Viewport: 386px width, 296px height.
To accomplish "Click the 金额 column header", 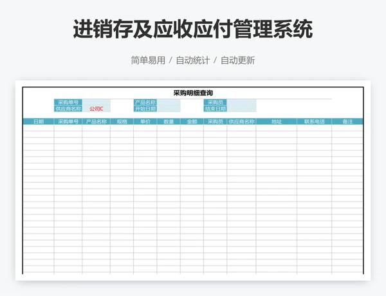I will [x=192, y=121].
